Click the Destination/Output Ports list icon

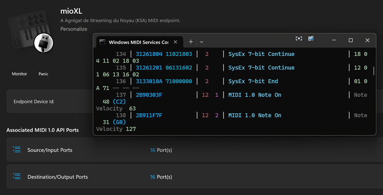pyautogui.click(x=17, y=176)
